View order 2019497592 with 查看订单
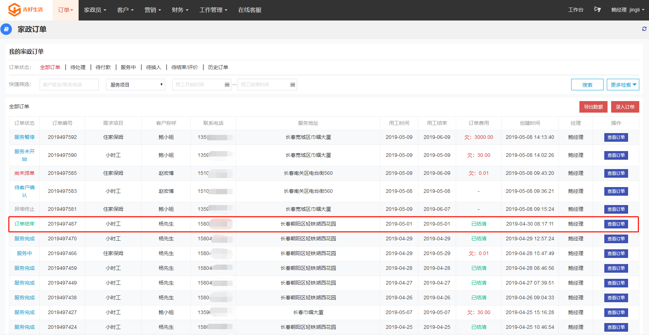This screenshot has width=649, height=336. pyautogui.click(x=616, y=137)
